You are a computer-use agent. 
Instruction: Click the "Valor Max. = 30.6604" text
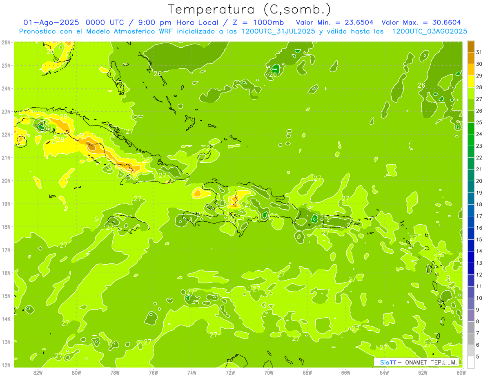(x=422, y=22)
